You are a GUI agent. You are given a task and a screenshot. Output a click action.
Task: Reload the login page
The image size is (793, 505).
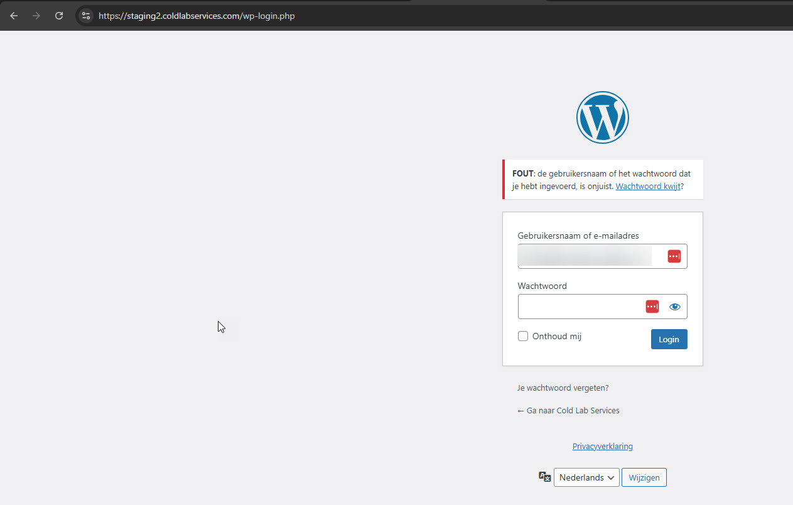pos(59,16)
